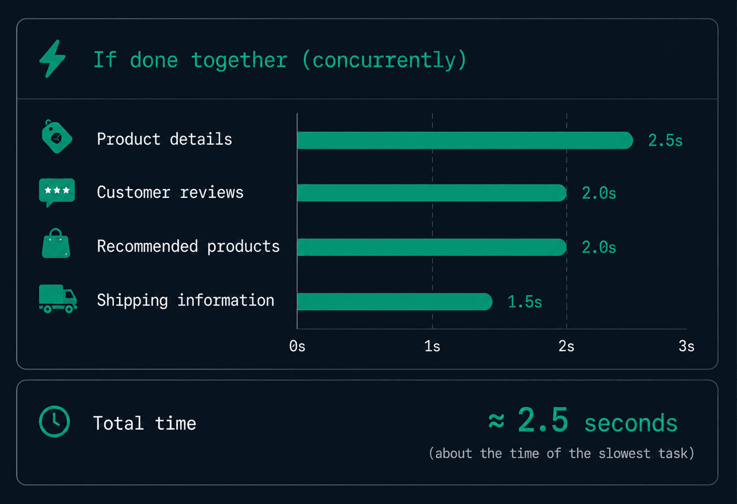Click the 'If done together (concurrently)' heading
Viewport: 737px width, 504px height.
pyautogui.click(x=280, y=60)
